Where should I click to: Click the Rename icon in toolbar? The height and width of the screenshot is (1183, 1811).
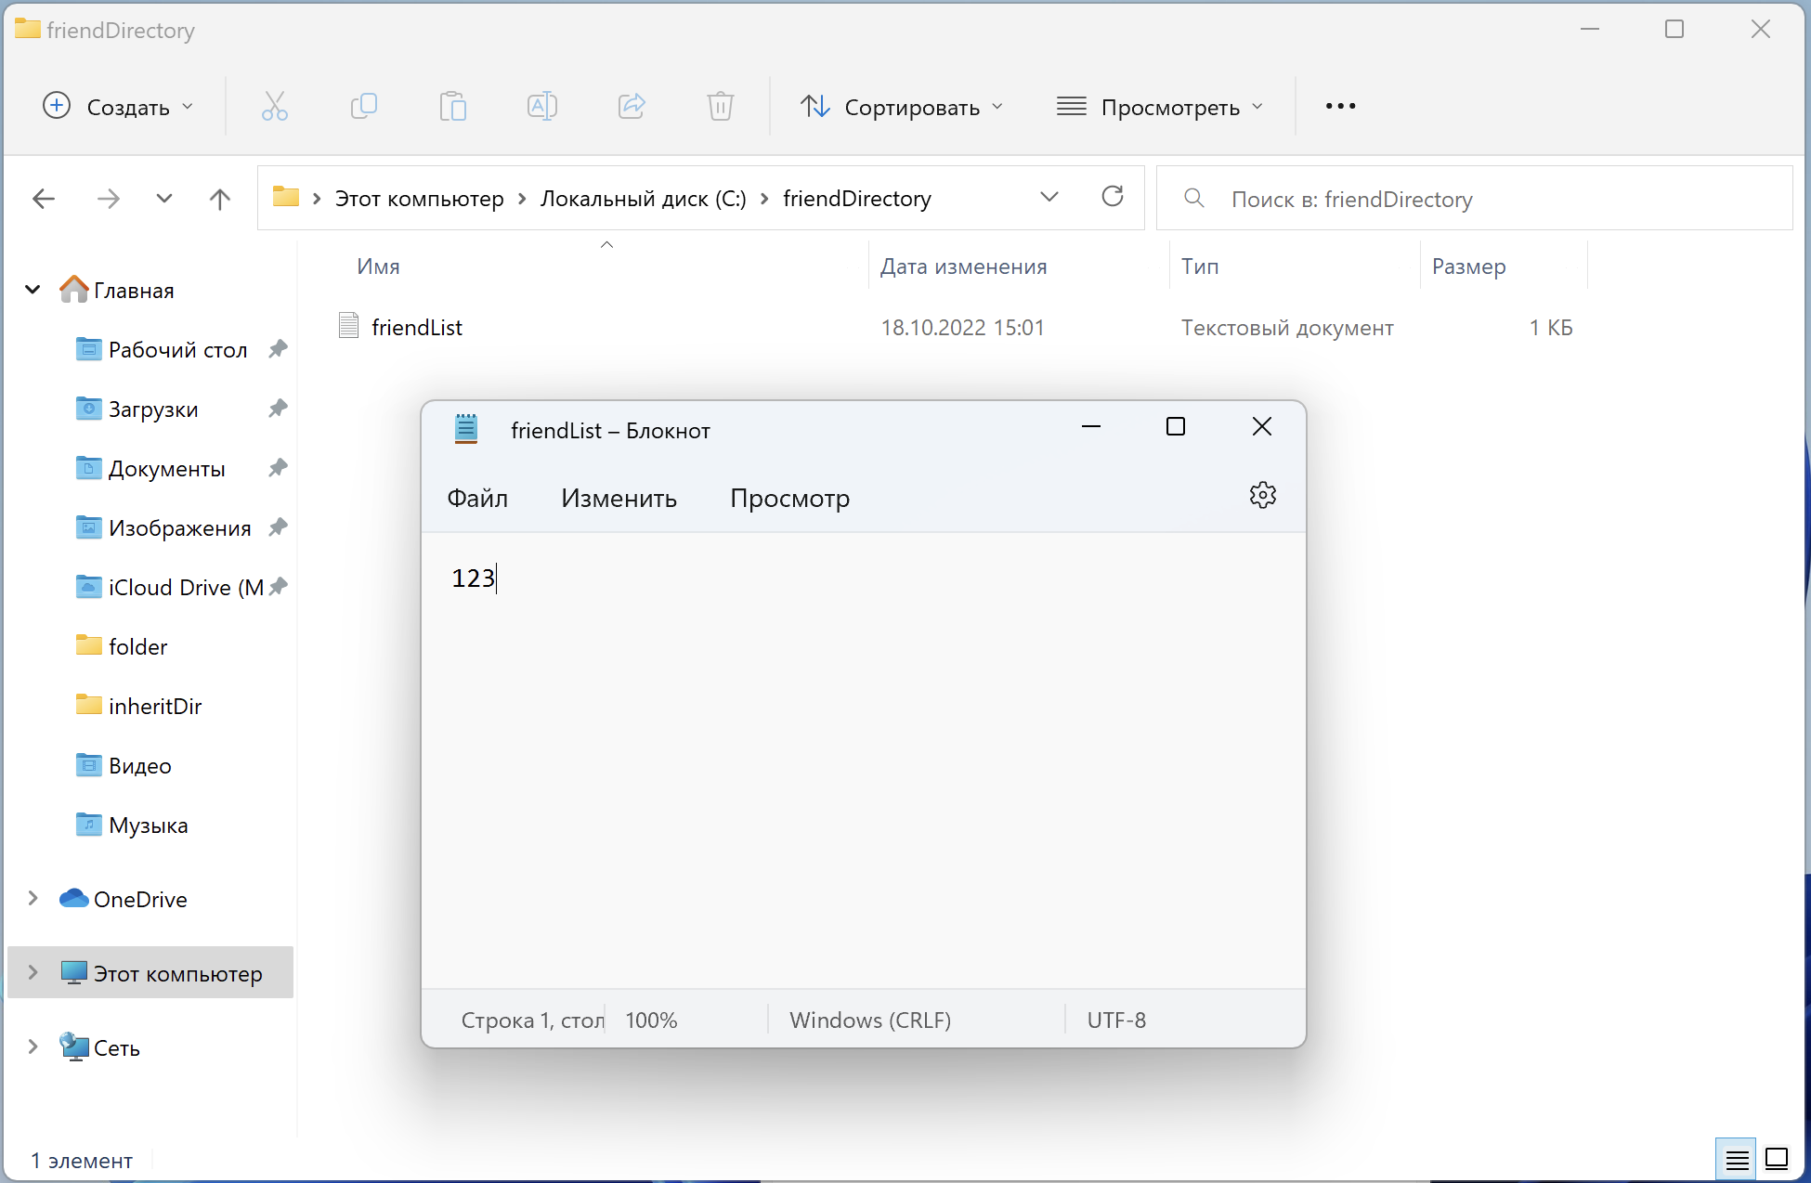[x=541, y=107]
